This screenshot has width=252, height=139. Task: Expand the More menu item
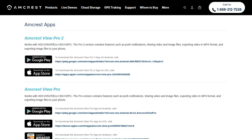point(165,8)
